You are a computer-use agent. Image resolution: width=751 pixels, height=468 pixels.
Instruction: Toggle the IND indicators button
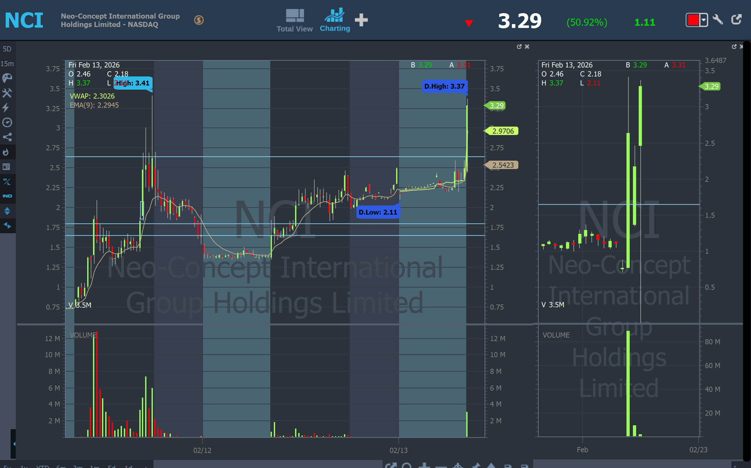tap(7, 196)
